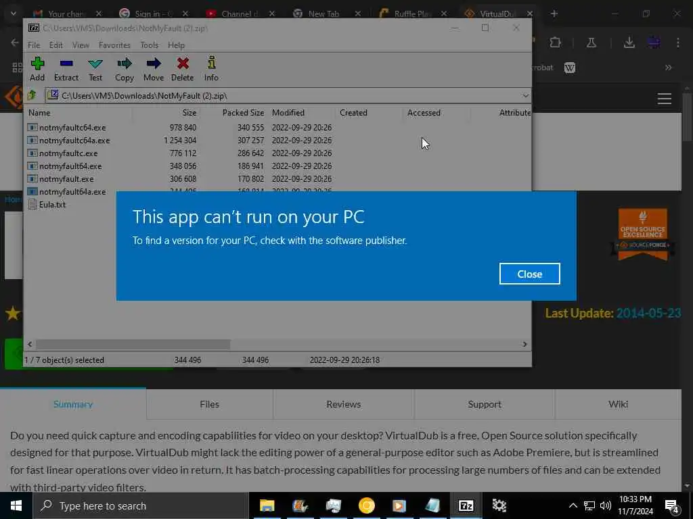Click the network tray icon
Screen dimensions: 693x519
[x=589, y=505]
